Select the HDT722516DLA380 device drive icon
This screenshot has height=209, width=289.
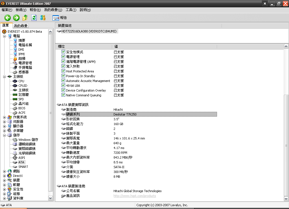(59, 31)
